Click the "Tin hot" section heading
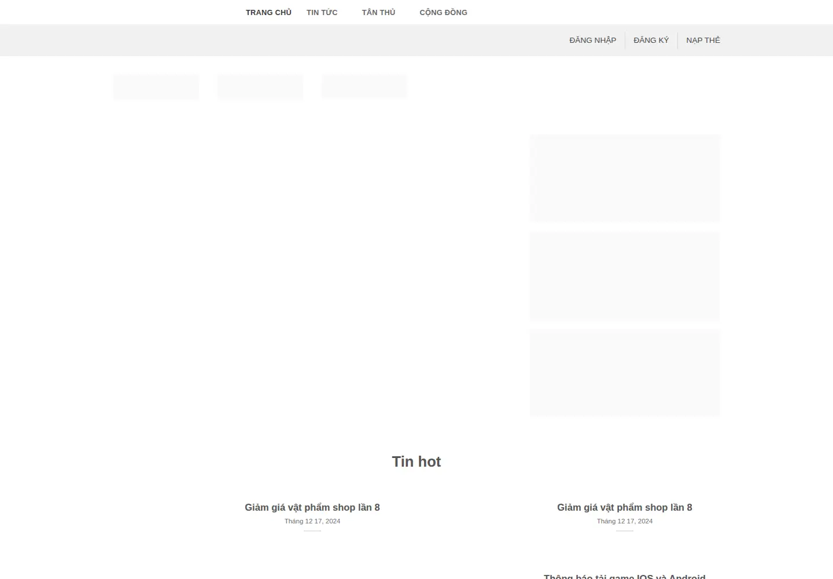 click(x=417, y=461)
